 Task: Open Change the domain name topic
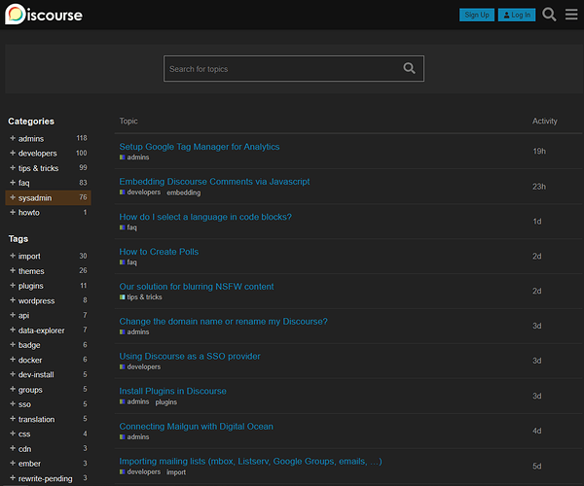[223, 322]
